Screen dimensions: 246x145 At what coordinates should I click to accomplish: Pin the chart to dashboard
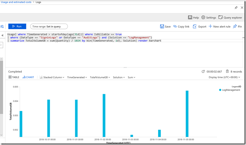click(x=237, y=26)
